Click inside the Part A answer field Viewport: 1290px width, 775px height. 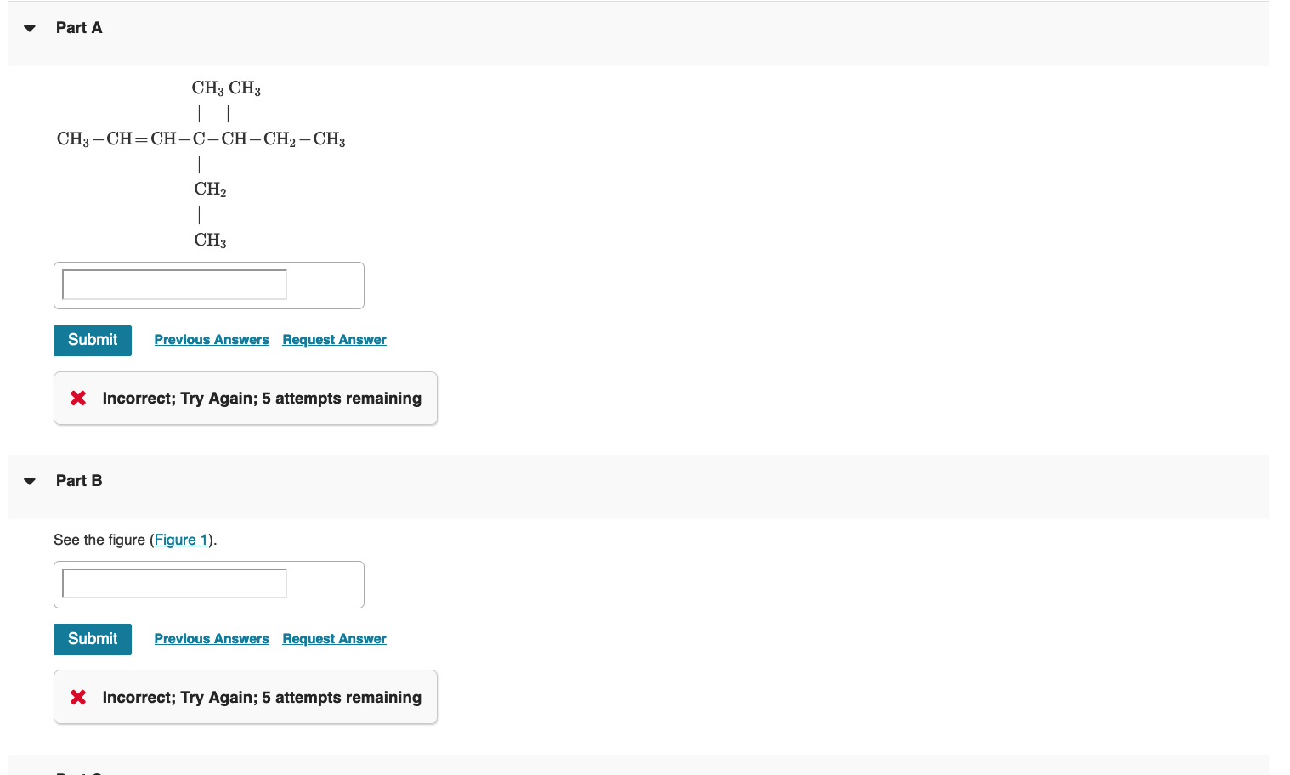(x=173, y=284)
